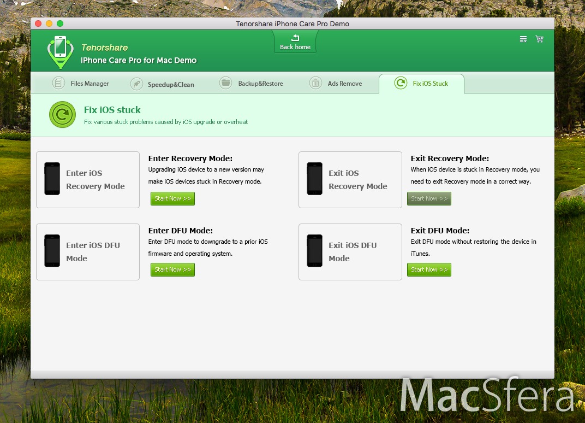This screenshot has width=585, height=423.
Task: Start Enter Recovery Mode with Start Now
Action: pyautogui.click(x=173, y=198)
